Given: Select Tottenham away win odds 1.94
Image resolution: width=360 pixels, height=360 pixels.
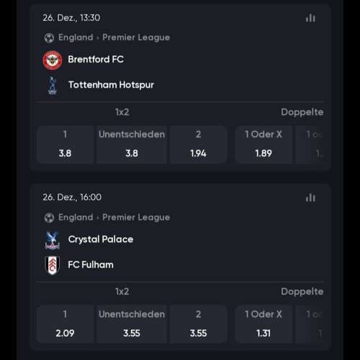Looking at the screenshot, I should pyautogui.click(x=199, y=145).
